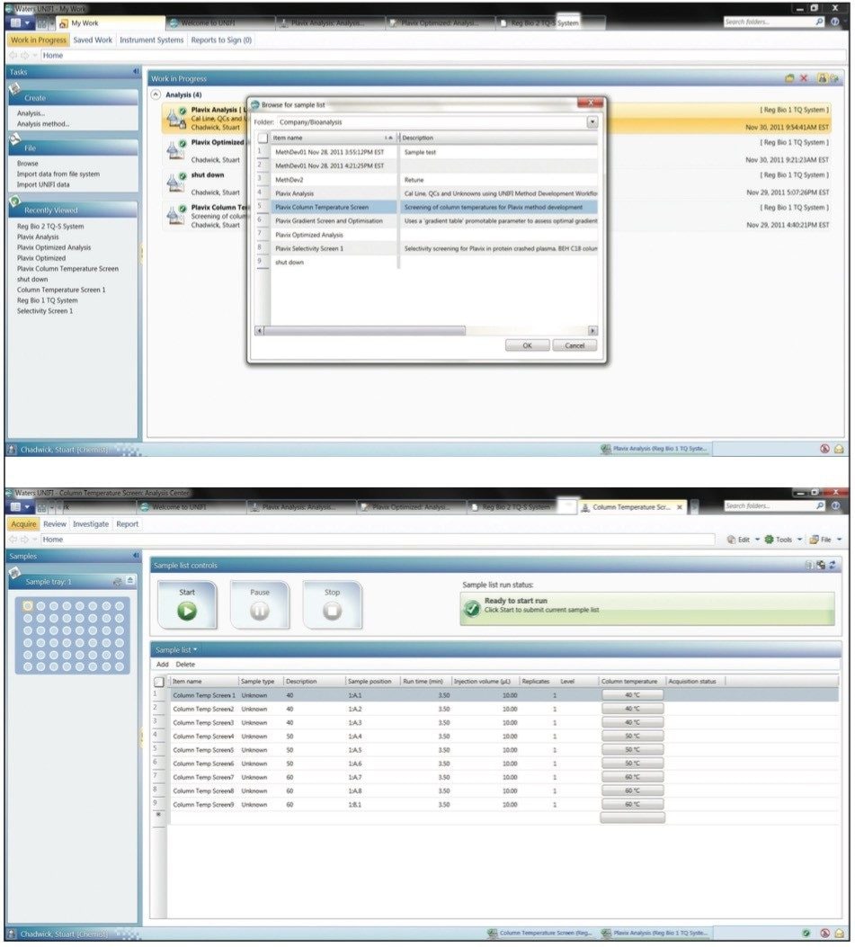Image resolution: width=855 pixels, height=947 pixels.
Task: Click OK in Browse for sample list
Action: [527, 345]
